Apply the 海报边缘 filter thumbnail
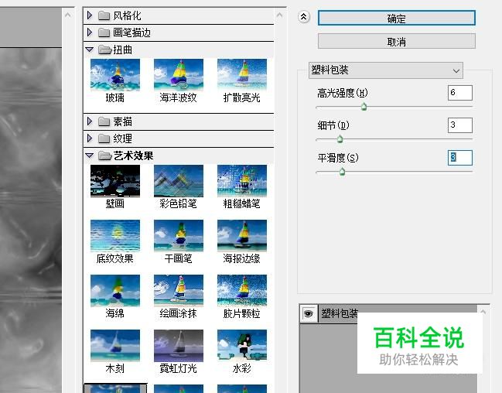Viewport: 502px width, 393px height. [x=241, y=236]
